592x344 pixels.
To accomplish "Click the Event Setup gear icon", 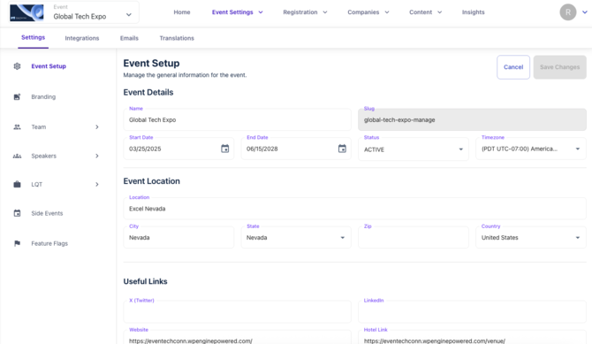I will (17, 66).
